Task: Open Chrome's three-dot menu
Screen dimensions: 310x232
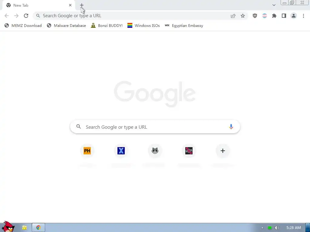Action: (x=303, y=16)
